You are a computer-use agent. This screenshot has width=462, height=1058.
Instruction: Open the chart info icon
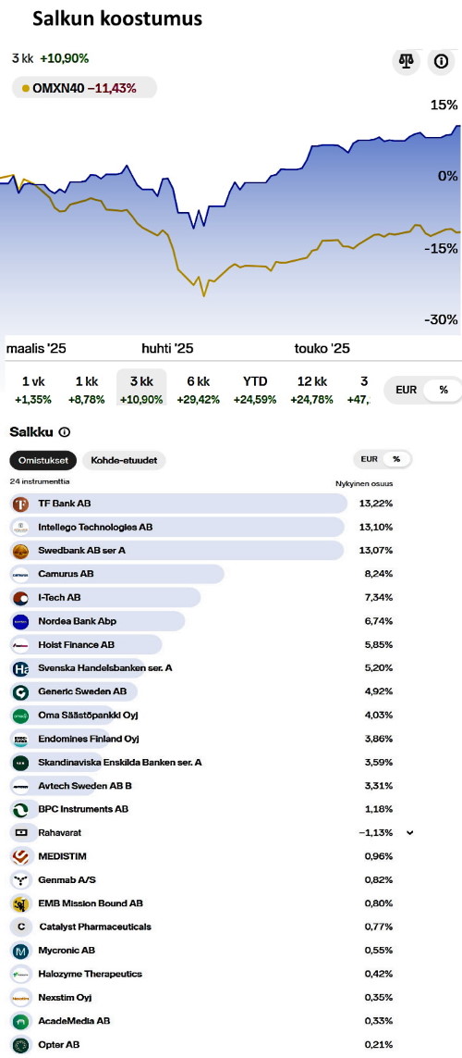441,61
